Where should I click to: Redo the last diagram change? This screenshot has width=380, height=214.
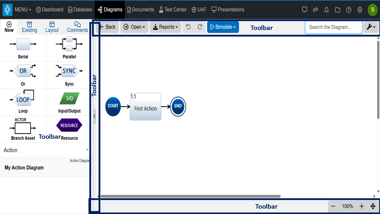(x=200, y=27)
